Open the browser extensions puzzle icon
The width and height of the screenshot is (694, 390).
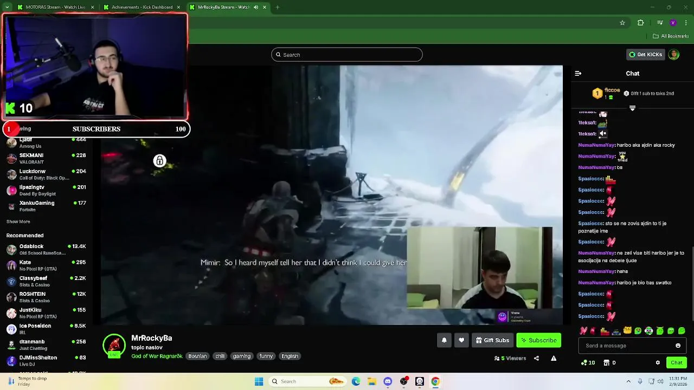point(641,23)
